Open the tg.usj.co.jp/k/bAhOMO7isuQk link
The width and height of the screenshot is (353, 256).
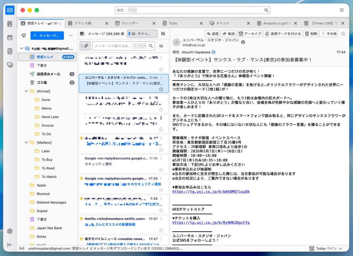pos(211,192)
